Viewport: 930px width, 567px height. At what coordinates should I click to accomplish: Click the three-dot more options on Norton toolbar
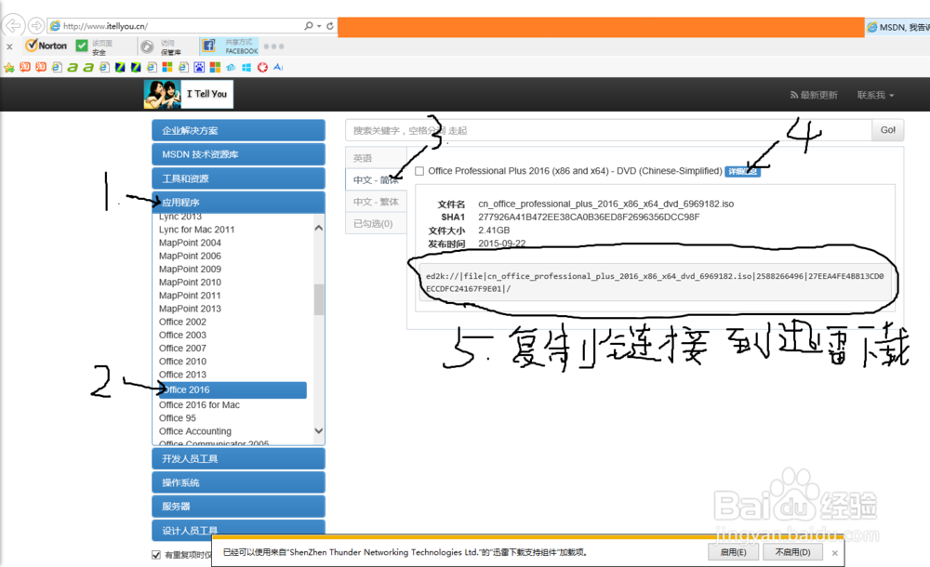click(274, 46)
